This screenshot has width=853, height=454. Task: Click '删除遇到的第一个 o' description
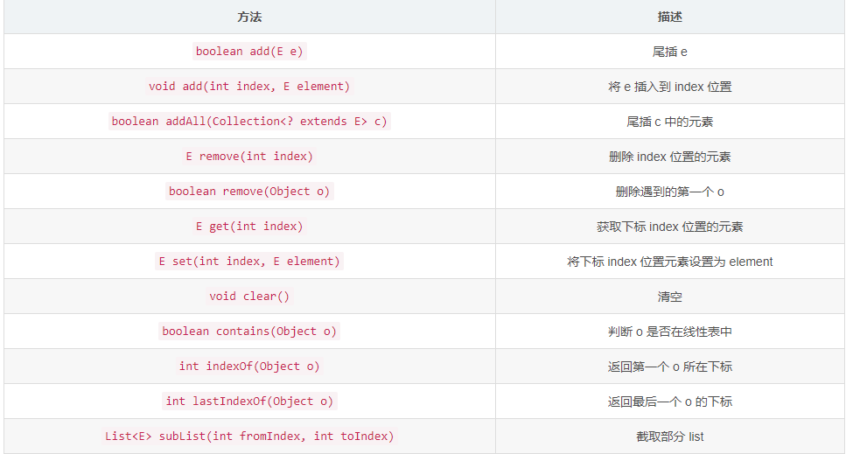coord(669,192)
